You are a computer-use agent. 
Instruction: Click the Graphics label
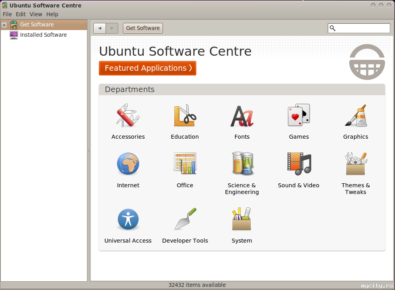[x=356, y=137]
